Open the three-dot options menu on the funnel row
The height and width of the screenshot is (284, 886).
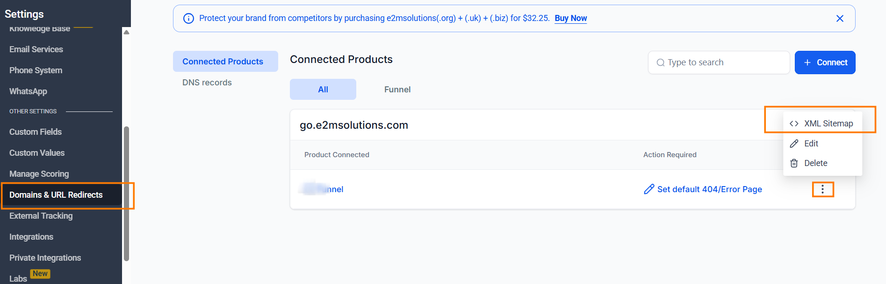(823, 189)
